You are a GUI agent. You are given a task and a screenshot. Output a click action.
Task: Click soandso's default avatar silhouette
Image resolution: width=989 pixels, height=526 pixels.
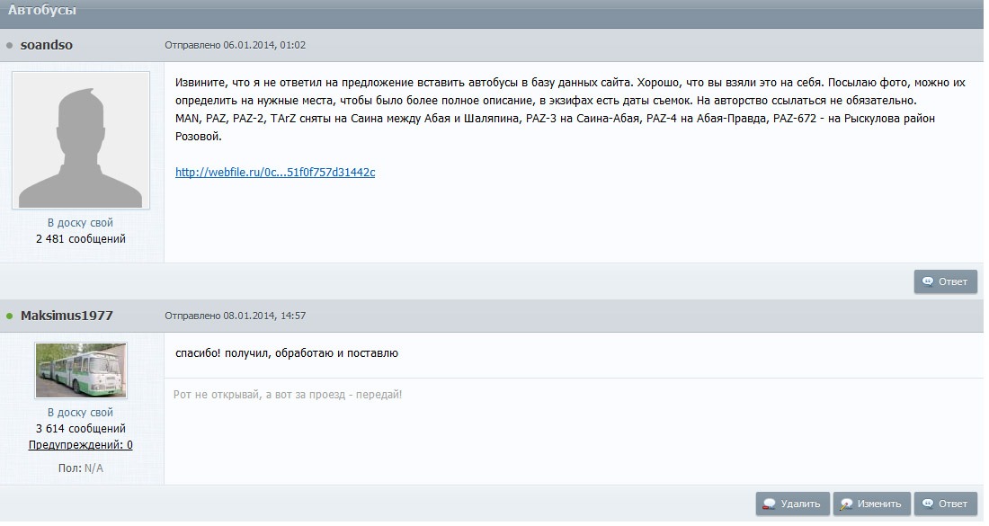[81, 140]
